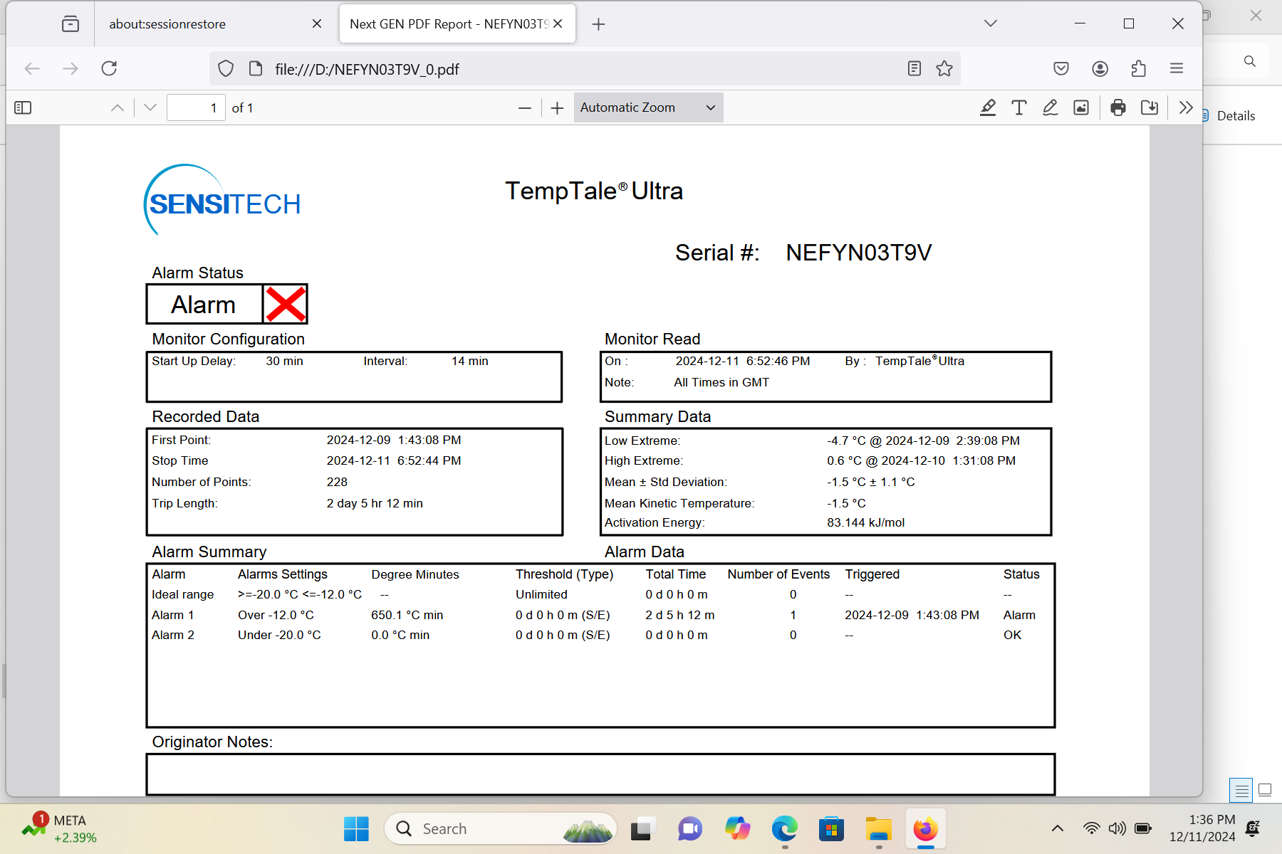Open Save to Pocket icon
Viewport: 1282px width, 854px height.
coord(1061,68)
